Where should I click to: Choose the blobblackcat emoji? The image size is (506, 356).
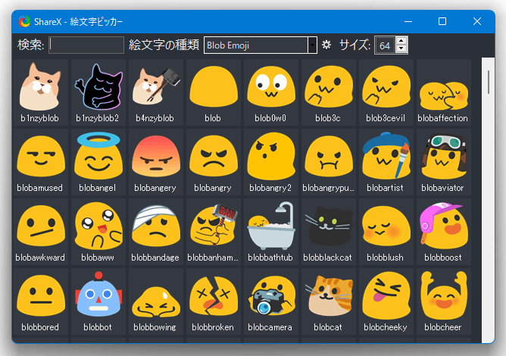(x=329, y=232)
